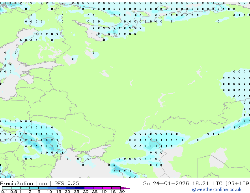
Task: Click the 40–45 mm magenta legend box
Action: [107, 188]
